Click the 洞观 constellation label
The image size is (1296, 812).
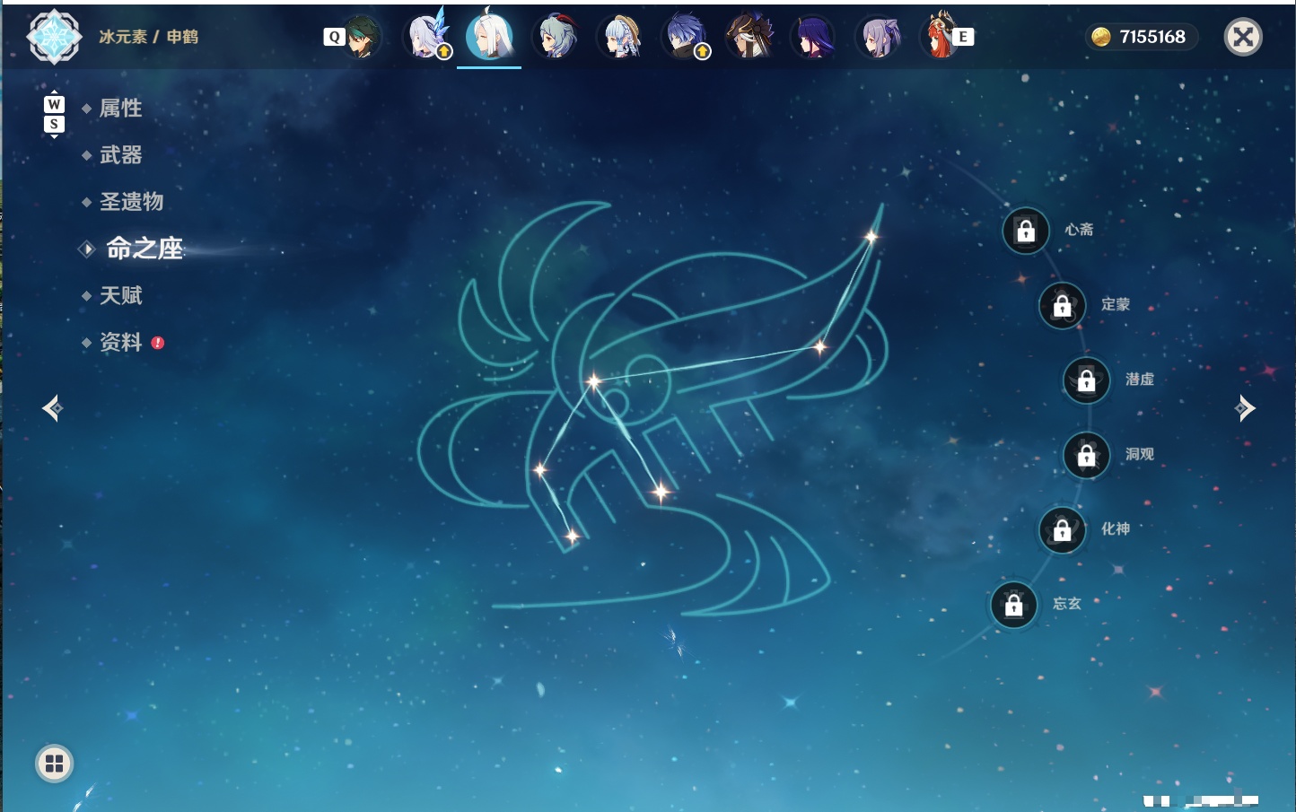click(x=1140, y=454)
